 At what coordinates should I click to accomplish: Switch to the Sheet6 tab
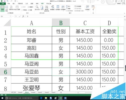(x=20, y=92)
